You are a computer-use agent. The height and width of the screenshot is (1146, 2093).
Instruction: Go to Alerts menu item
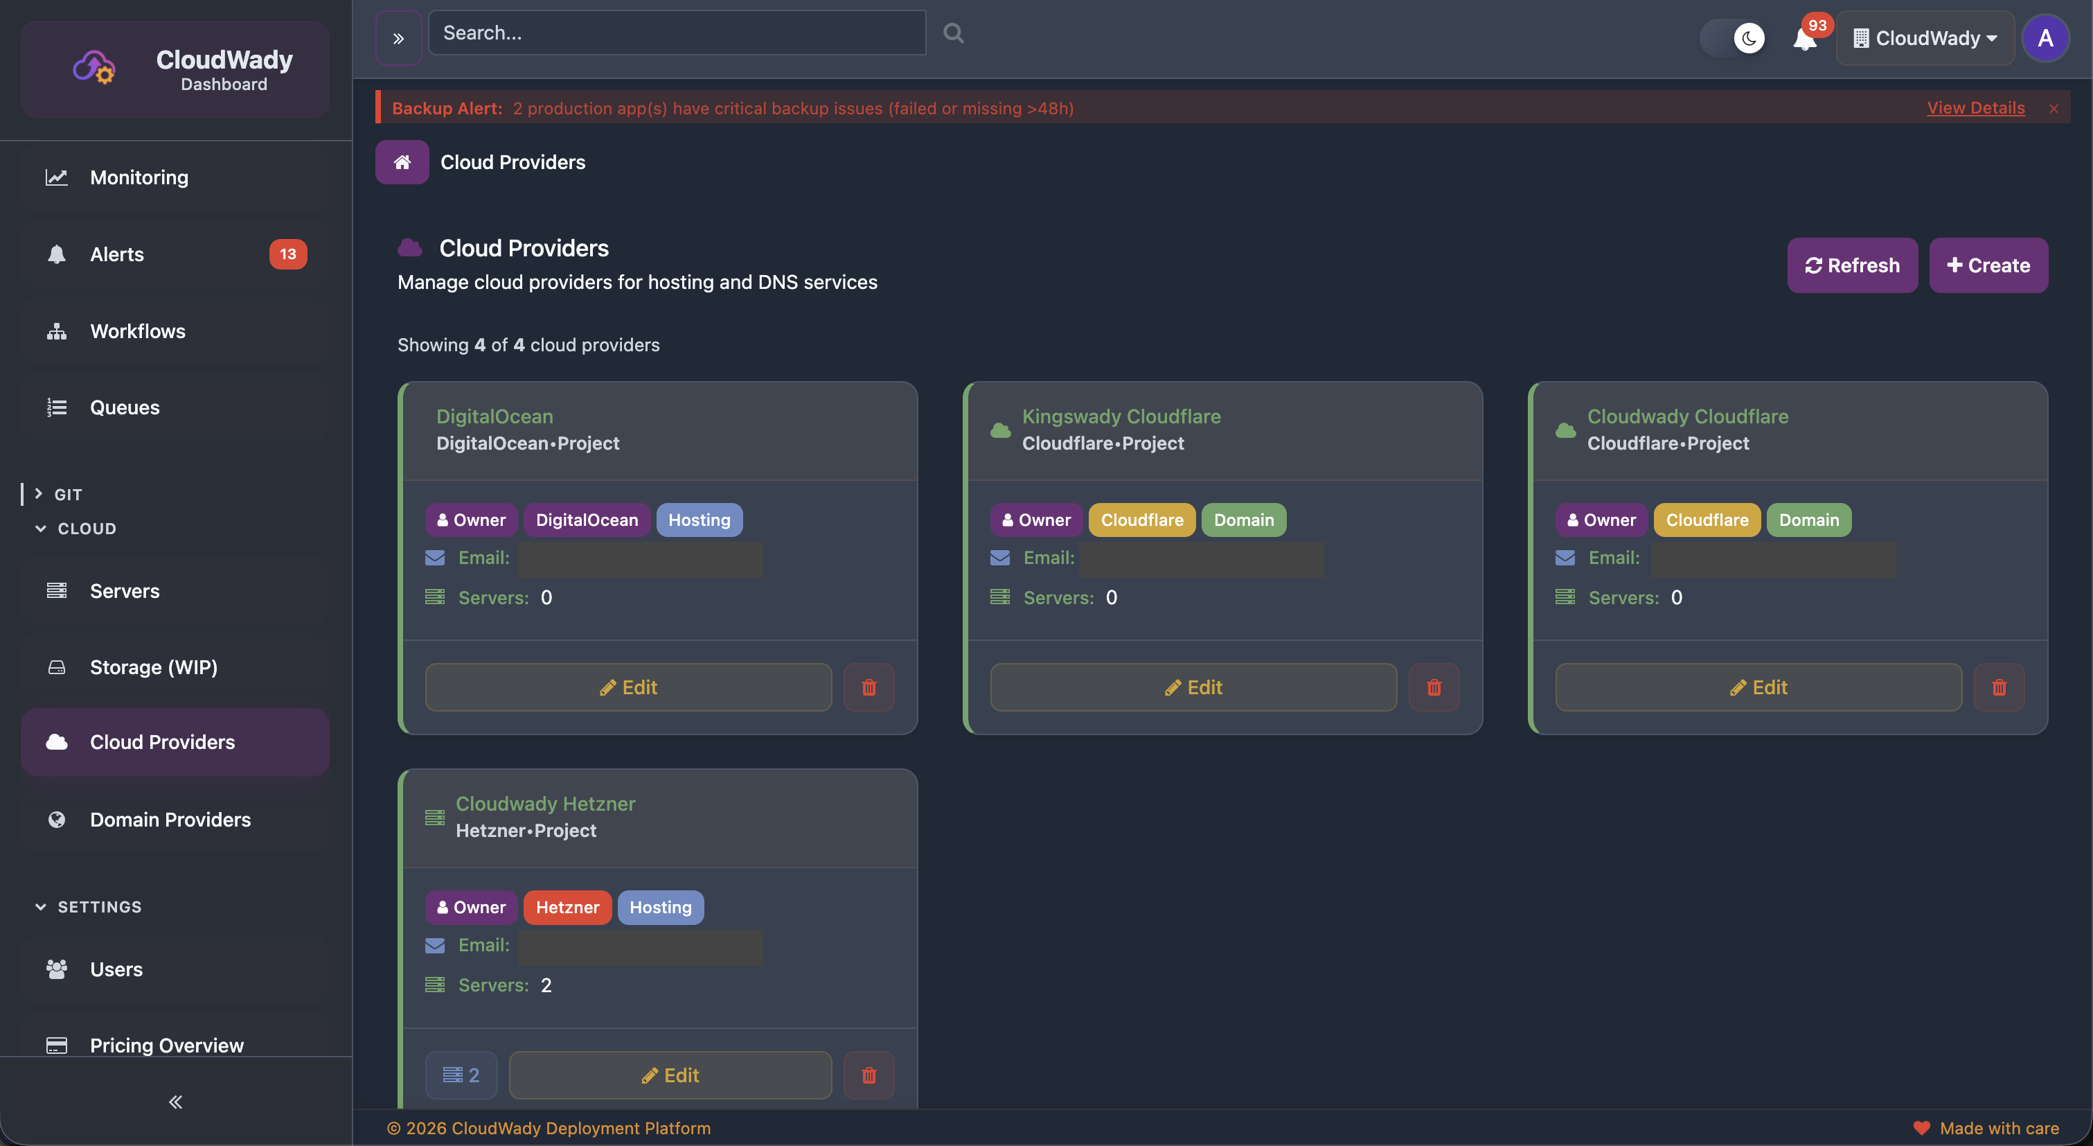click(117, 254)
